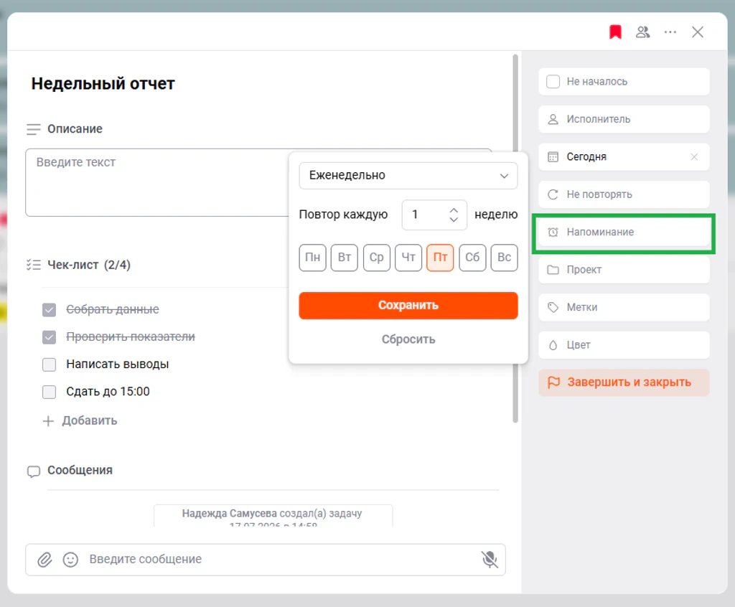Image resolution: width=735 pixels, height=607 pixels.
Task: Click the droplet icon of Цвет
Action: pos(553,345)
